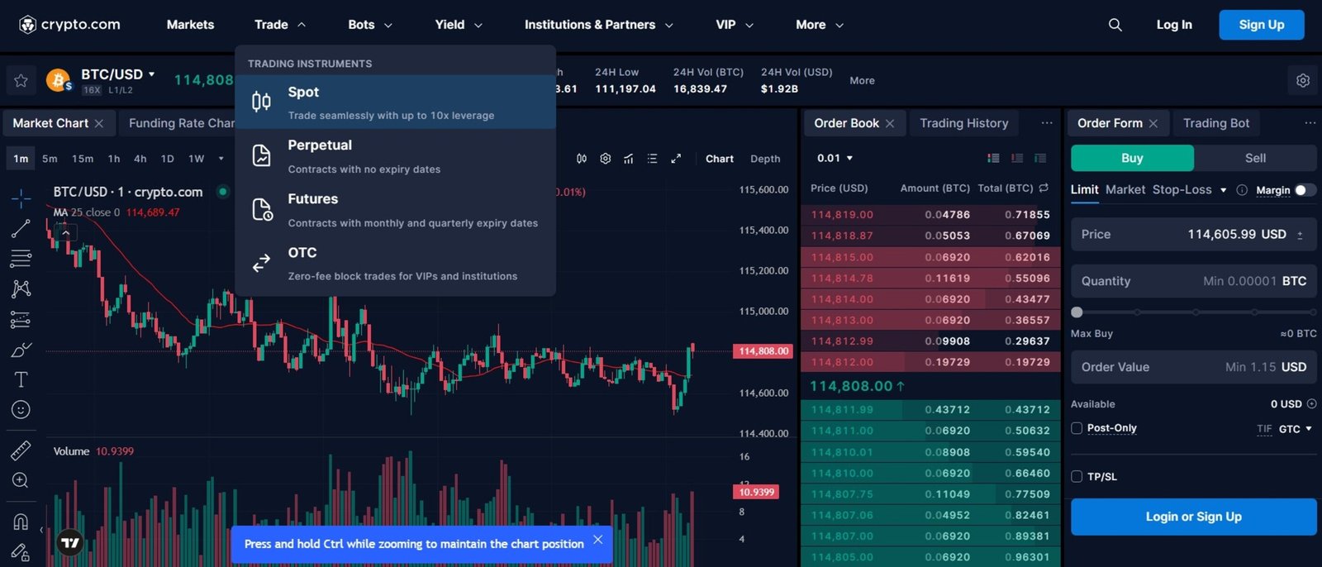The height and width of the screenshot is (567, 1322).
Task: Switch to the Trading History tab
Action: pyautogui.click(x=963, y=123)
